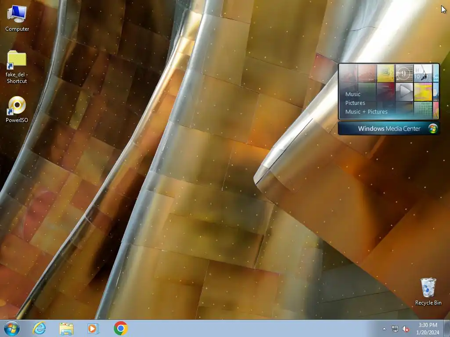Open Music in Media Center gadget

[353, 94]
